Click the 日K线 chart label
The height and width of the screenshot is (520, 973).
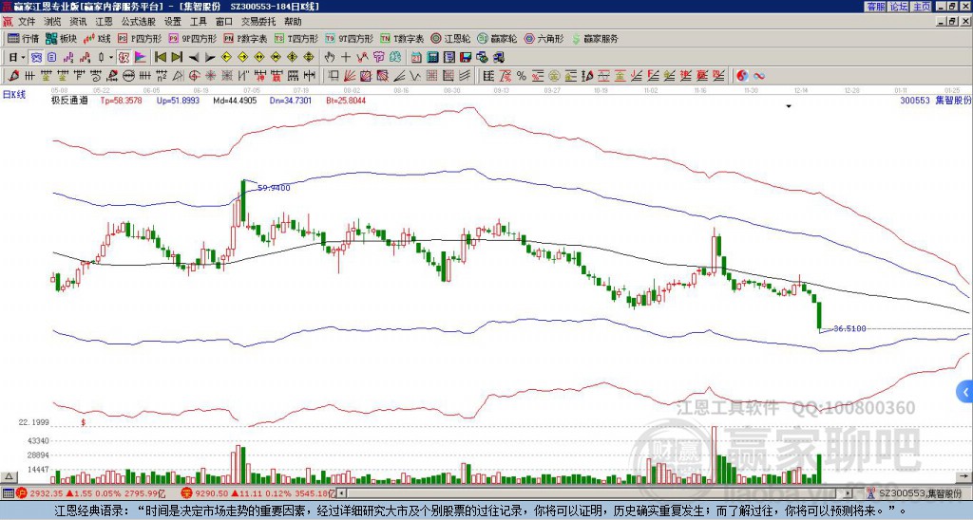click(x=13, y=94)
